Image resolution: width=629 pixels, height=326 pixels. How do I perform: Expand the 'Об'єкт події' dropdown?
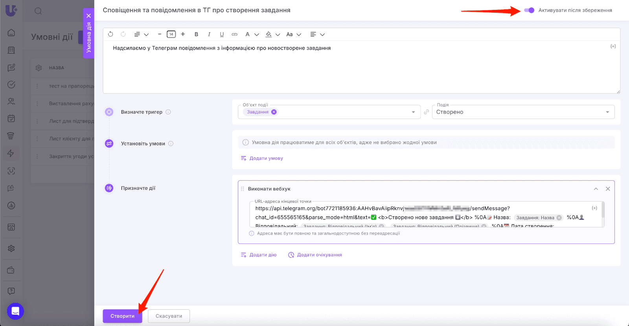click(413, 112)
